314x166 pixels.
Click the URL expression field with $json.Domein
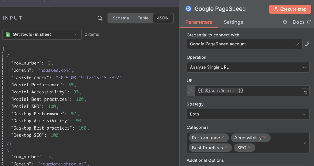coord(248,91)
